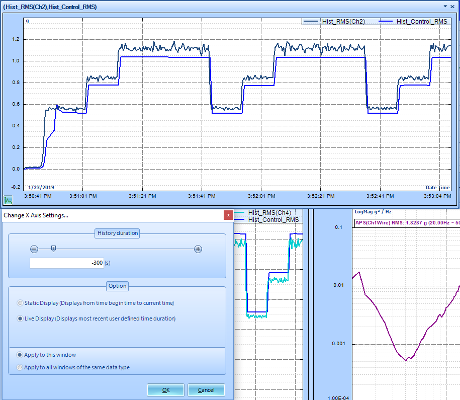Click the APS(Ch1Wire) RMS label in spectrum plot

pos(407,223)
